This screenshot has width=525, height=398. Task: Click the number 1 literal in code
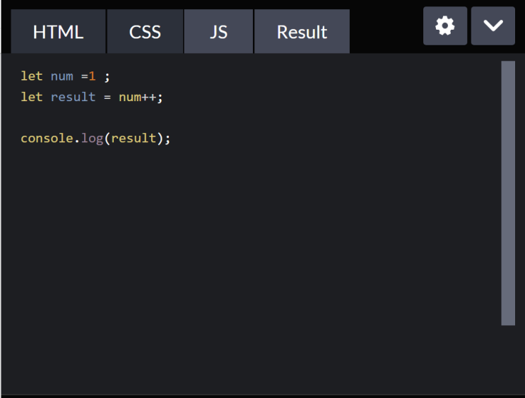pyautogui.click(x=92, y=76)
